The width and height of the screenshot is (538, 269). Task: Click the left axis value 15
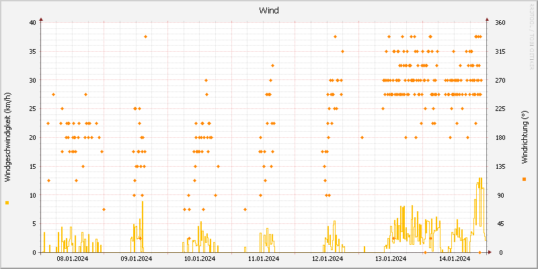[32, 166]
